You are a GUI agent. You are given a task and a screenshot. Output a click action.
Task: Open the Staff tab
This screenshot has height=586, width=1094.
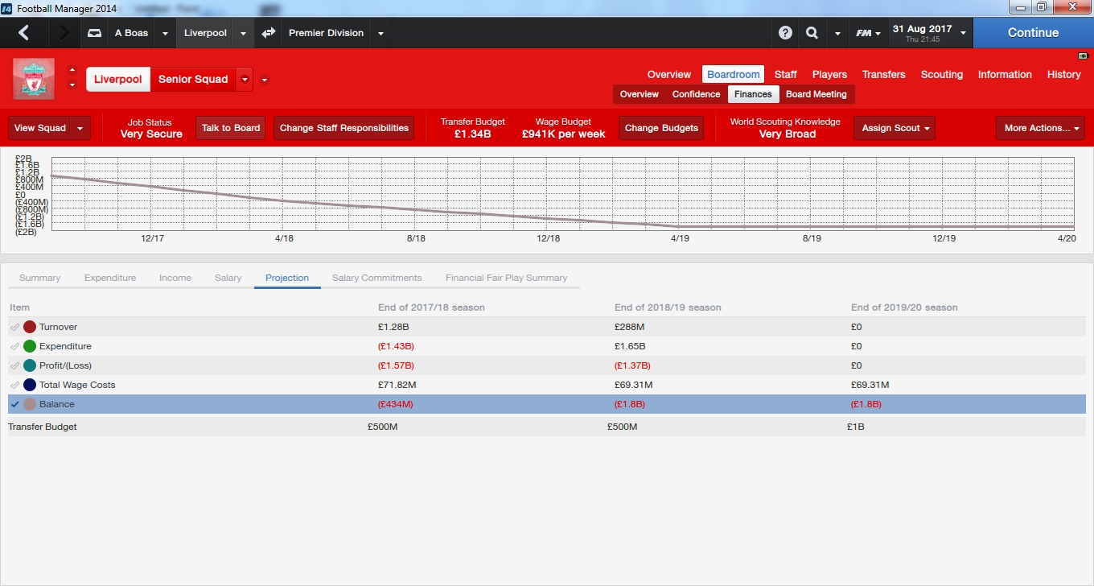click(786, 74)
